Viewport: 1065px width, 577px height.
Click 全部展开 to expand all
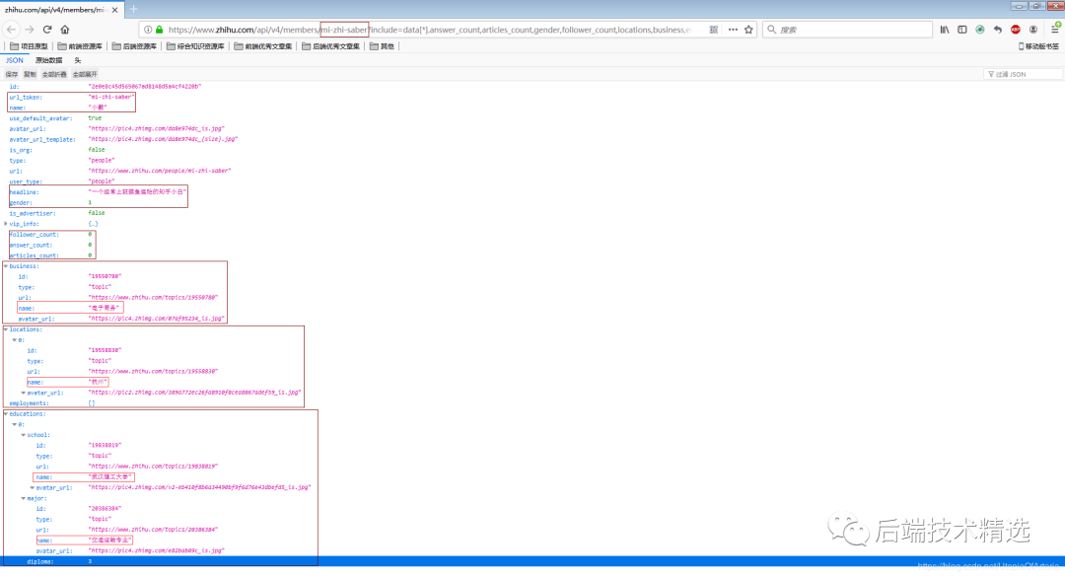[85, 74]
